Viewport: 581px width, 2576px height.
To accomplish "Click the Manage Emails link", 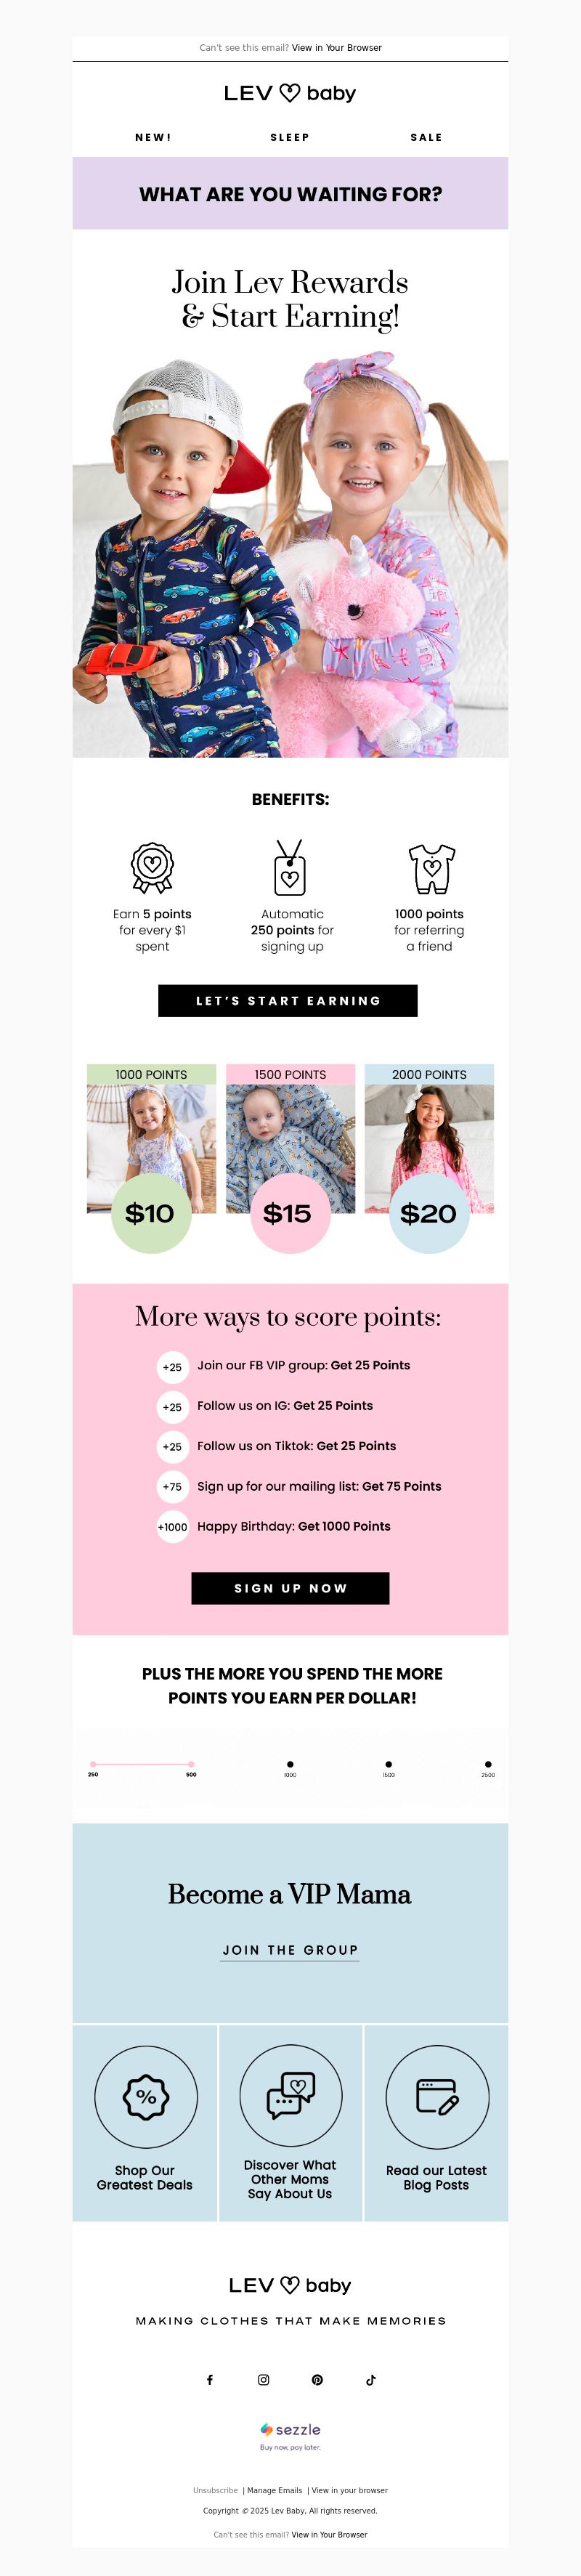I will (x=275, y=2490).
